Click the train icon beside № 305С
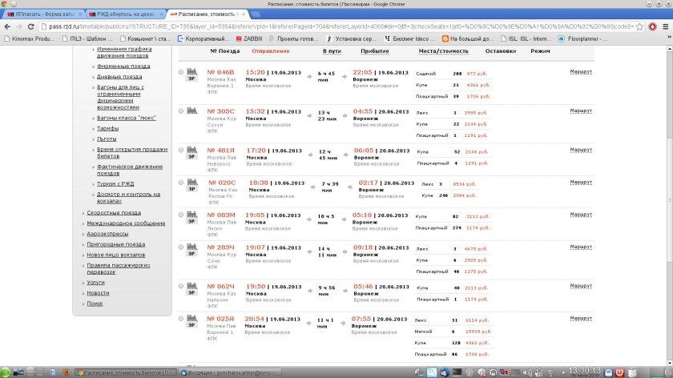Viewport: 673px width, 378px height. click(x=192, y=111)
